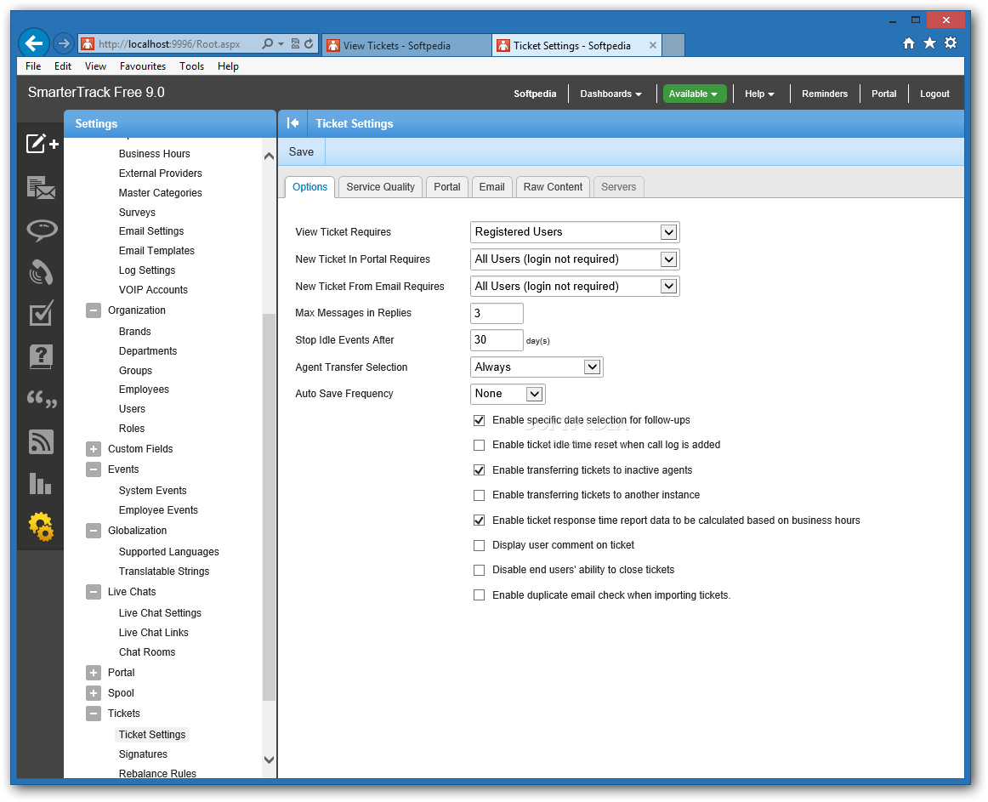Open the Knowledge Base question mark icon
The width and height of the screenshot is (988, 802).
42,356
